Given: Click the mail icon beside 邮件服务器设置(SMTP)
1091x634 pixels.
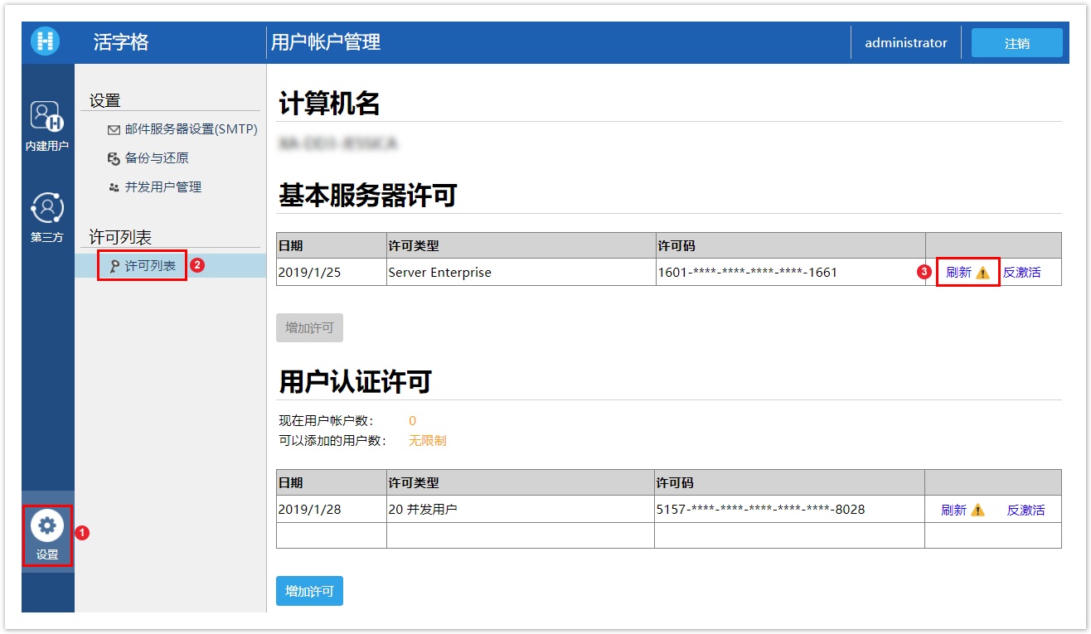Looking at the screenshot, I should [x=114, y=130].
